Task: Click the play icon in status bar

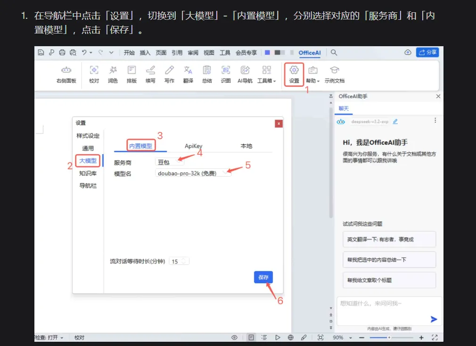Action: tap(278, 338)
